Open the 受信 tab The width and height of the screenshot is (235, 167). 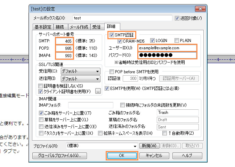pyautogui.click(x=97, y=27)
